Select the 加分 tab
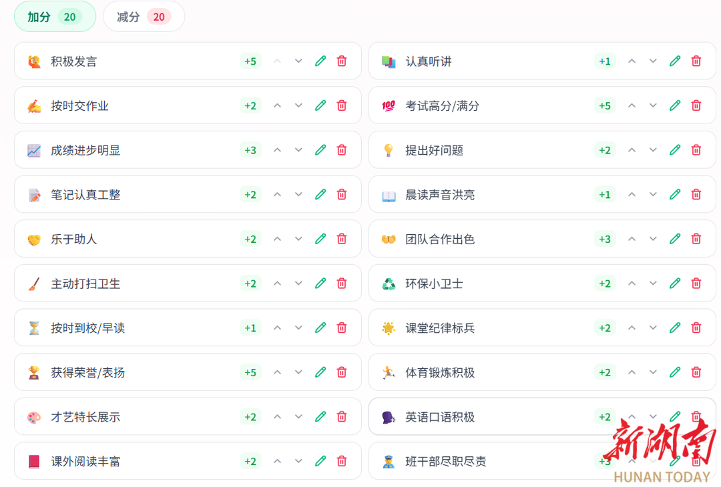 click(55, 17)
